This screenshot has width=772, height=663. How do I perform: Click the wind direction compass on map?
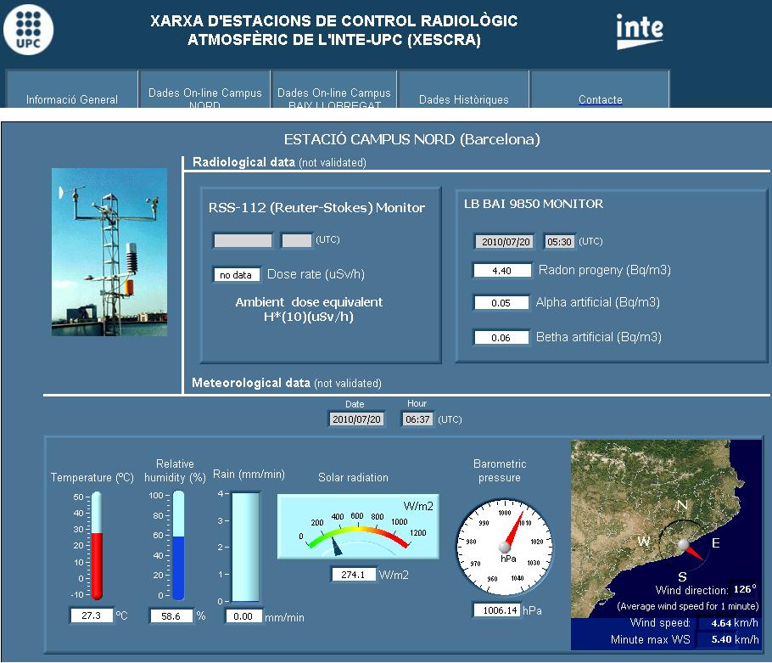(x=684, y=544)
